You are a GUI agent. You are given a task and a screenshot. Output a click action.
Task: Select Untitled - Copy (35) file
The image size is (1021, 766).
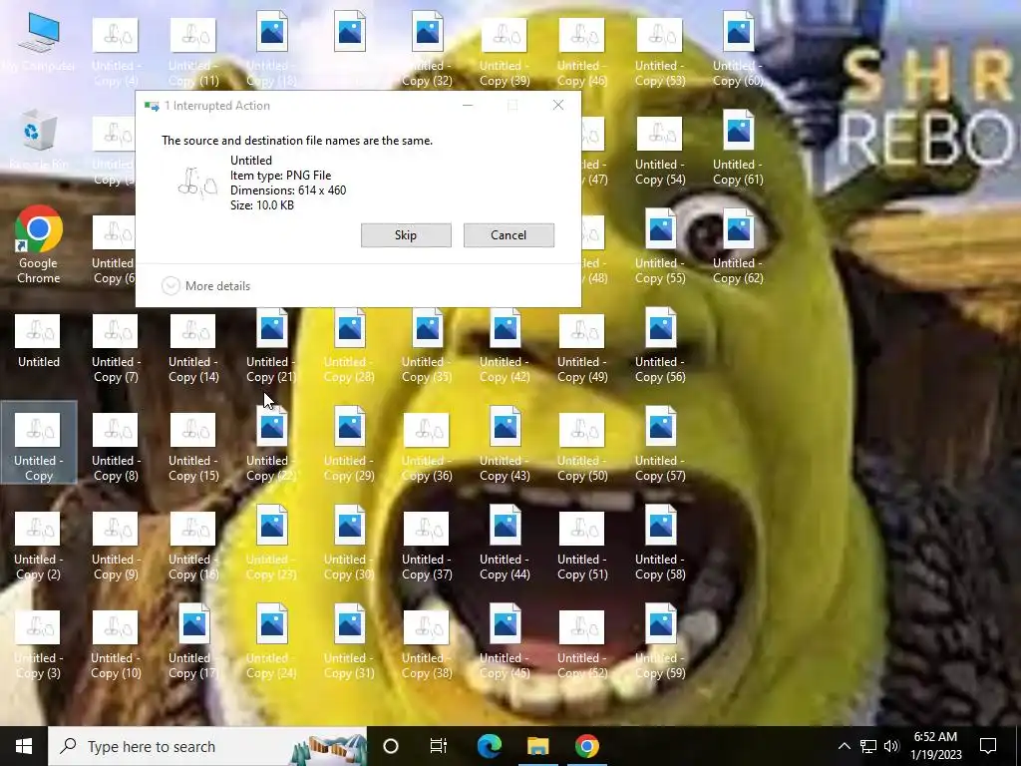[427, 346]
